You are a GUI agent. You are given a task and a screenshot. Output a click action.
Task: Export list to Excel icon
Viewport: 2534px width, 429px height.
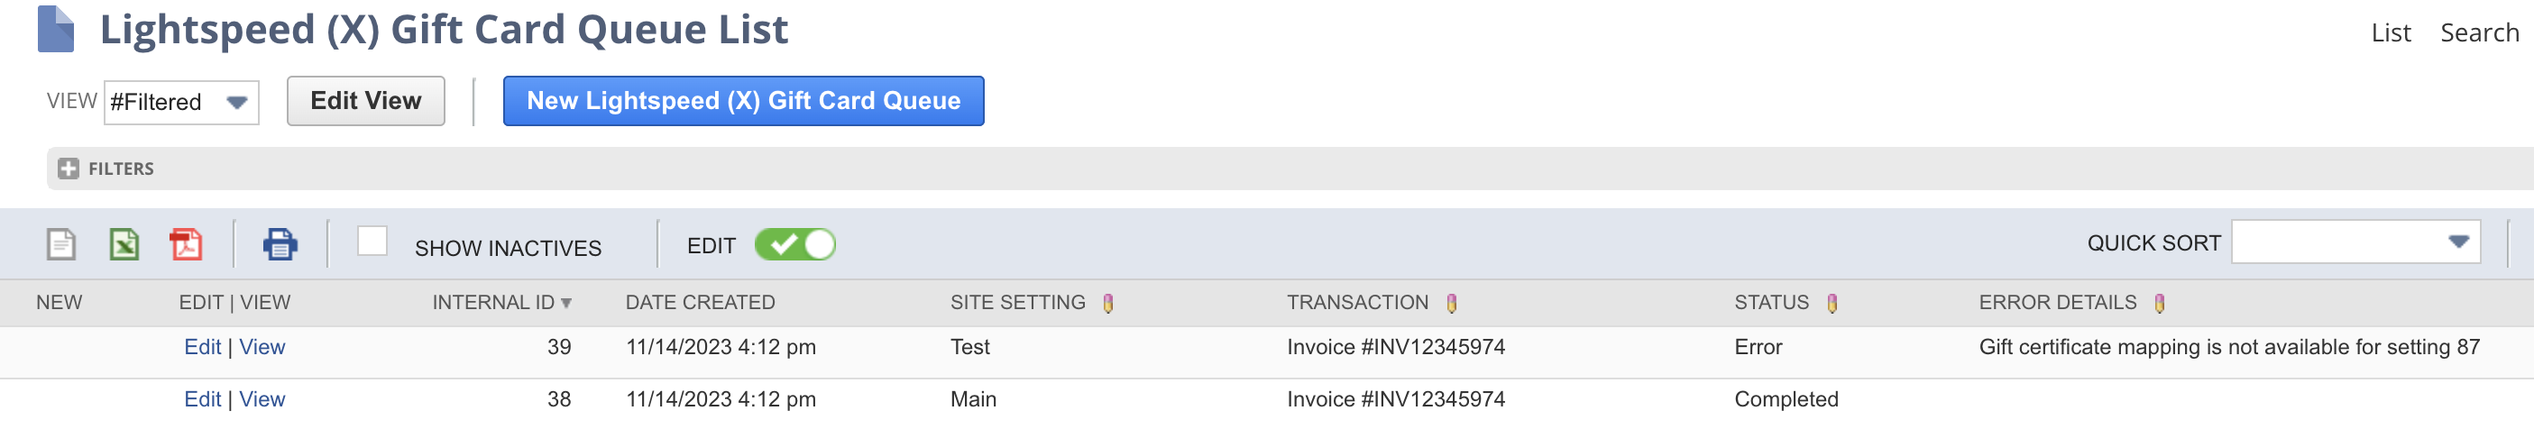pyautogui.click(x=124, y=244)
